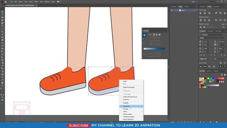The height and width of the screenshot is (128, 227).
Task: Select the Hand tool
Action: (x=2, y=83)
